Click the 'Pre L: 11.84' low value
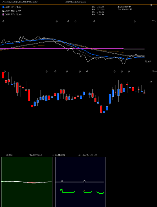The height and width of the screenshot is (207, 157). point(98,12)
